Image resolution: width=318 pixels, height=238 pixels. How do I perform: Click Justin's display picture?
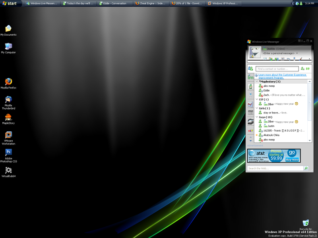(254, 52)
